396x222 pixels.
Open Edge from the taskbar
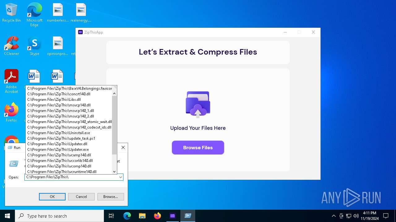click(127, 216)
